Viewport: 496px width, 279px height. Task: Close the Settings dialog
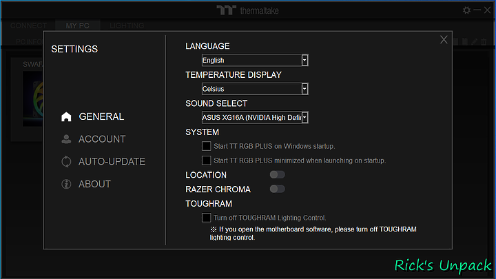pyautogui.click(x=444, y=39)
